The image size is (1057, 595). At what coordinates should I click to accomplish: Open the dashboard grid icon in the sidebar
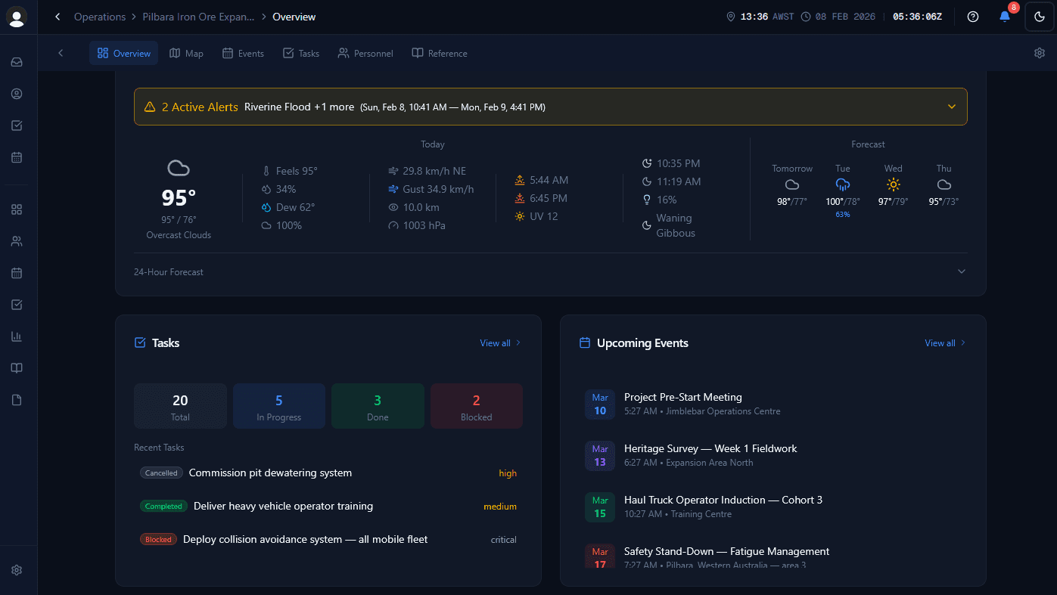[x=17, y=209]
